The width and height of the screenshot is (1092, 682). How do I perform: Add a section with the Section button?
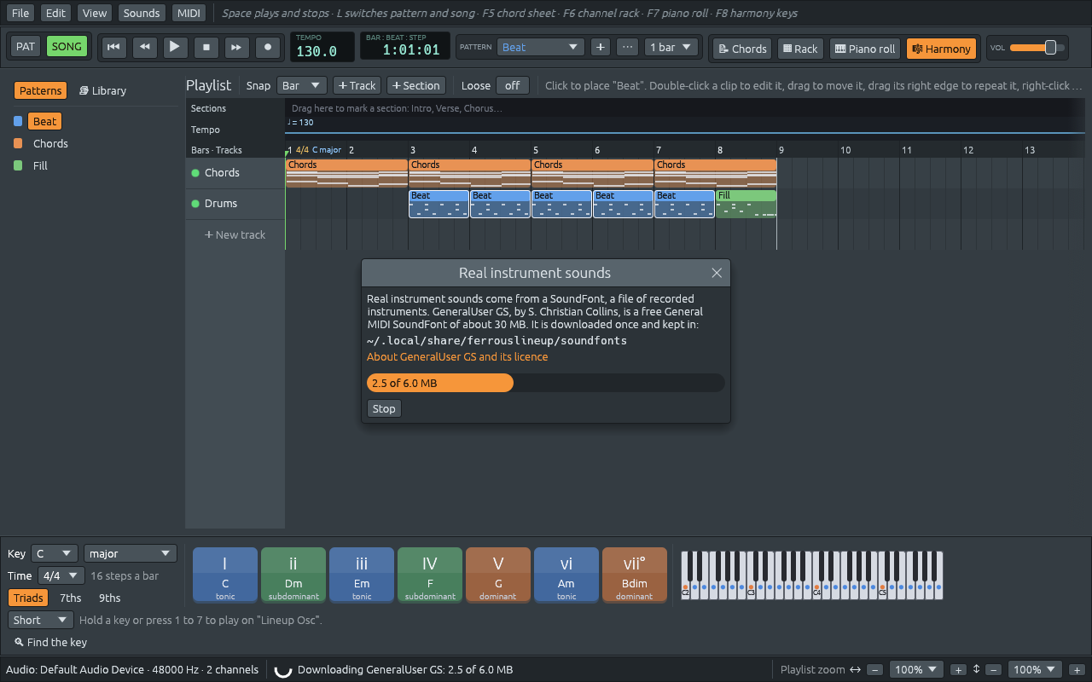click(416, 85)
